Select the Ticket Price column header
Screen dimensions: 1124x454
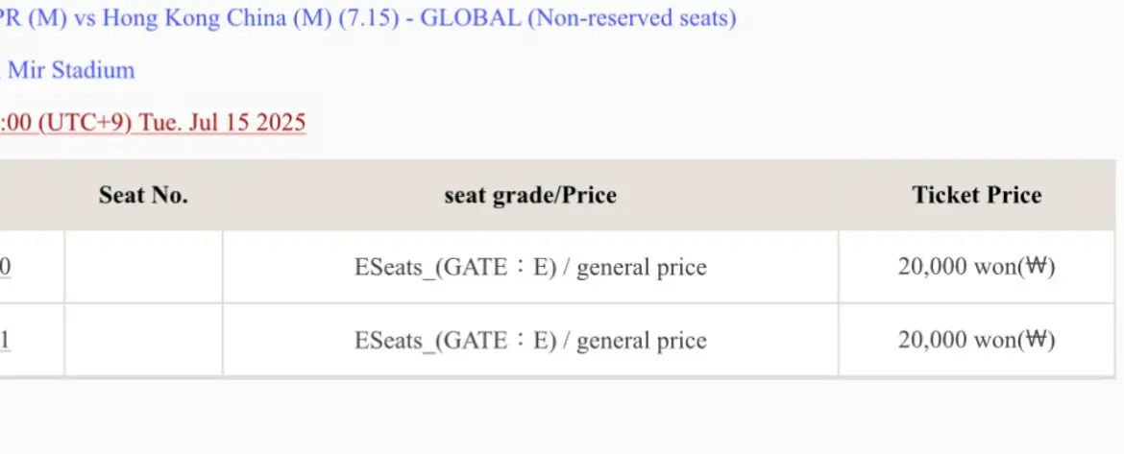[977, 195]
